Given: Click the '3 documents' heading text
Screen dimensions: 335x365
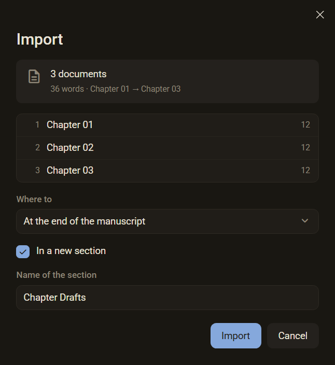Looking at the screenshot, I should 78,74.
